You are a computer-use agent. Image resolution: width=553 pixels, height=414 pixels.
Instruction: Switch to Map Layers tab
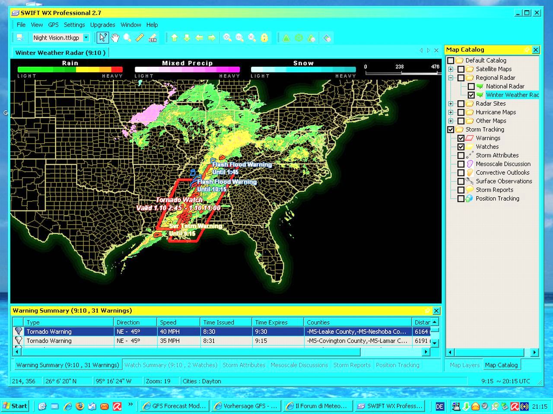[464, 365]
